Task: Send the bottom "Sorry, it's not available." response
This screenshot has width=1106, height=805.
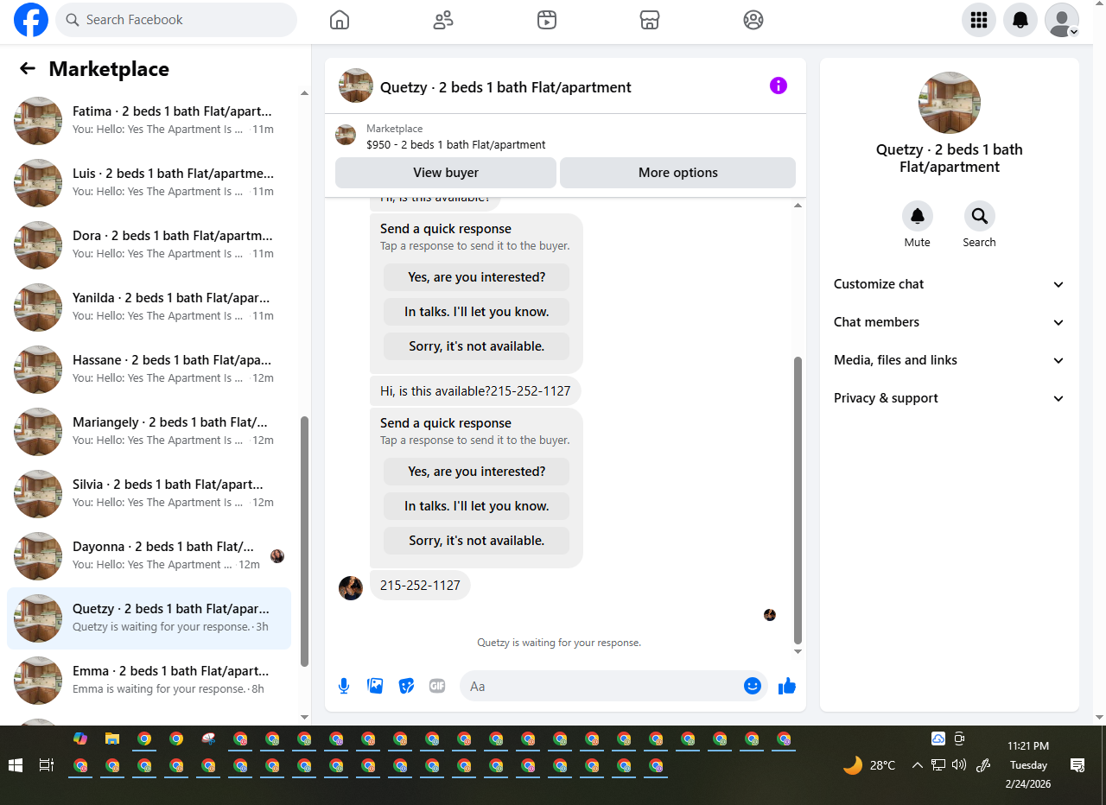Action: (x=477, y=541)
